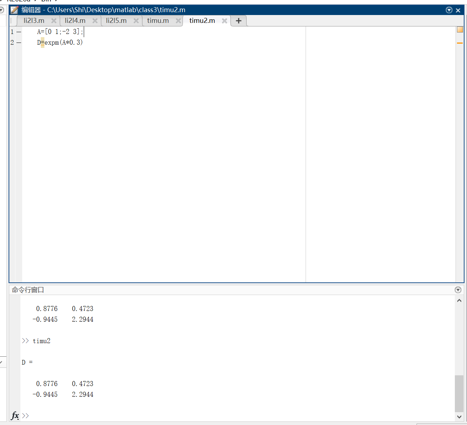This screenshot has height=425, width=467.
Task: Set breakpoint on editor line 2
Action: 19,43
